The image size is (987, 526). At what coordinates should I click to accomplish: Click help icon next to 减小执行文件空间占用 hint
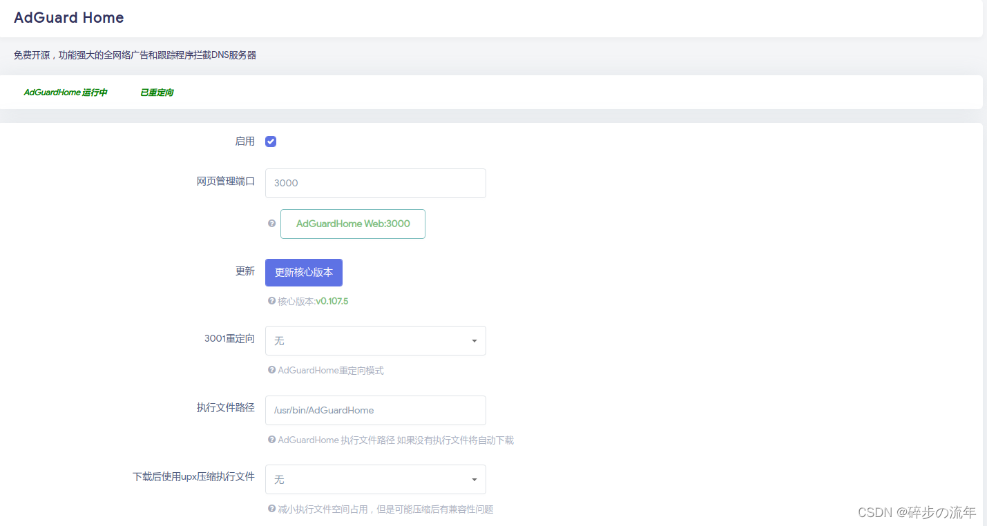pyautogui.click(x=271, y=509)
